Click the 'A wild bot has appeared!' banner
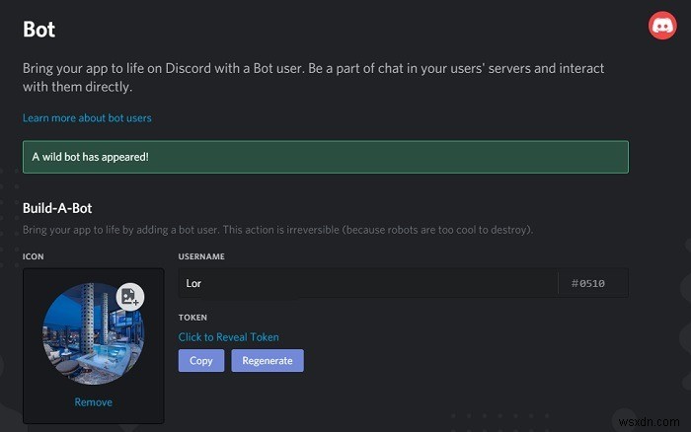 tap(326, 157)
